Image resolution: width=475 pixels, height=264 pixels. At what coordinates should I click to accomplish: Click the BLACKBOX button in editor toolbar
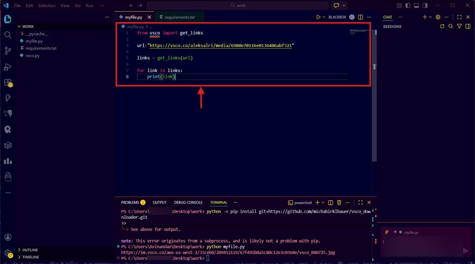pos(337,17)
